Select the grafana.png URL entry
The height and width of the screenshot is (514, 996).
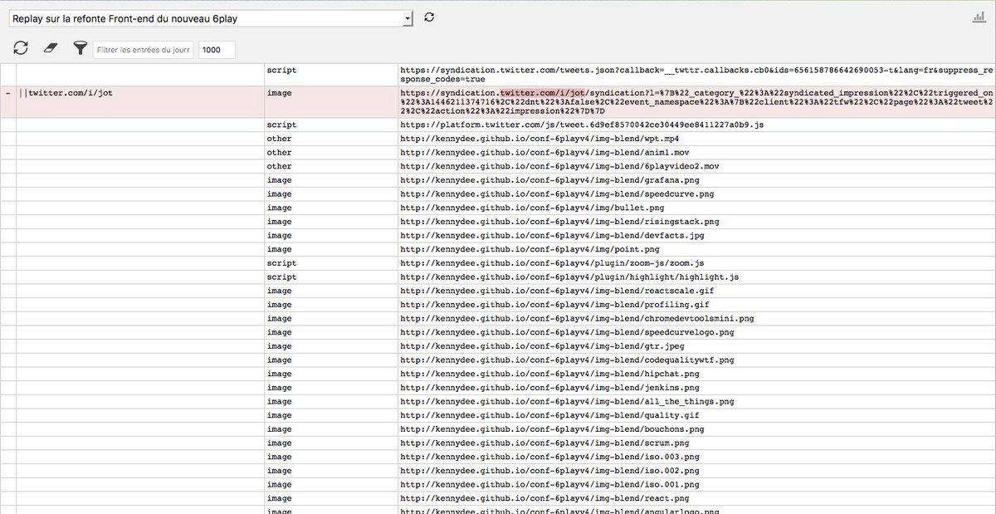[696, 180]
